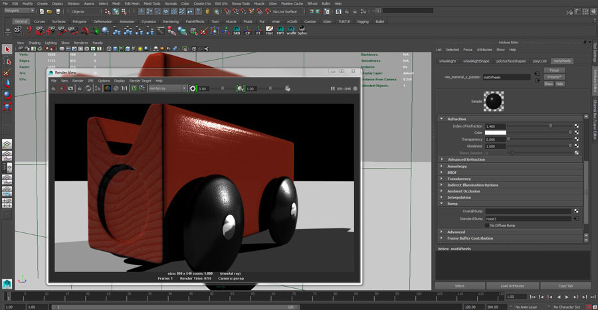Open the Polygons menu set dropdown
The width and height of the screenshot is (598, 310).
[x=19, y=11]
